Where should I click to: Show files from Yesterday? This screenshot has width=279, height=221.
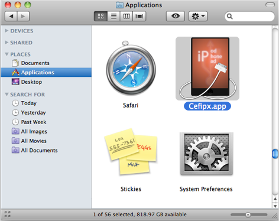[x=46, y=113]
